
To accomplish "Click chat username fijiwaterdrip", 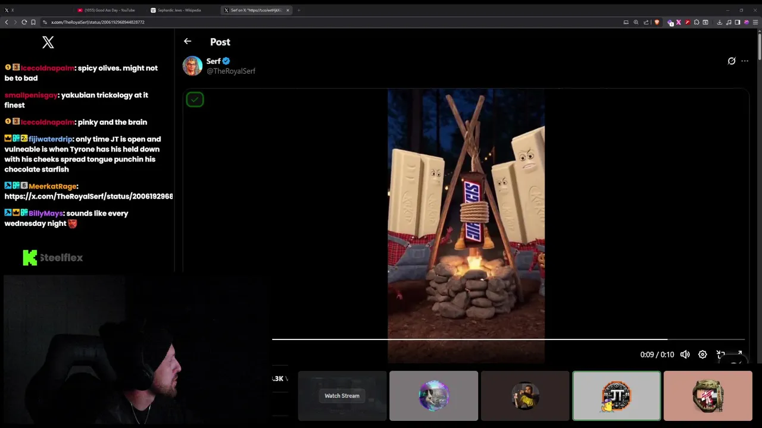I will [51, 139].
